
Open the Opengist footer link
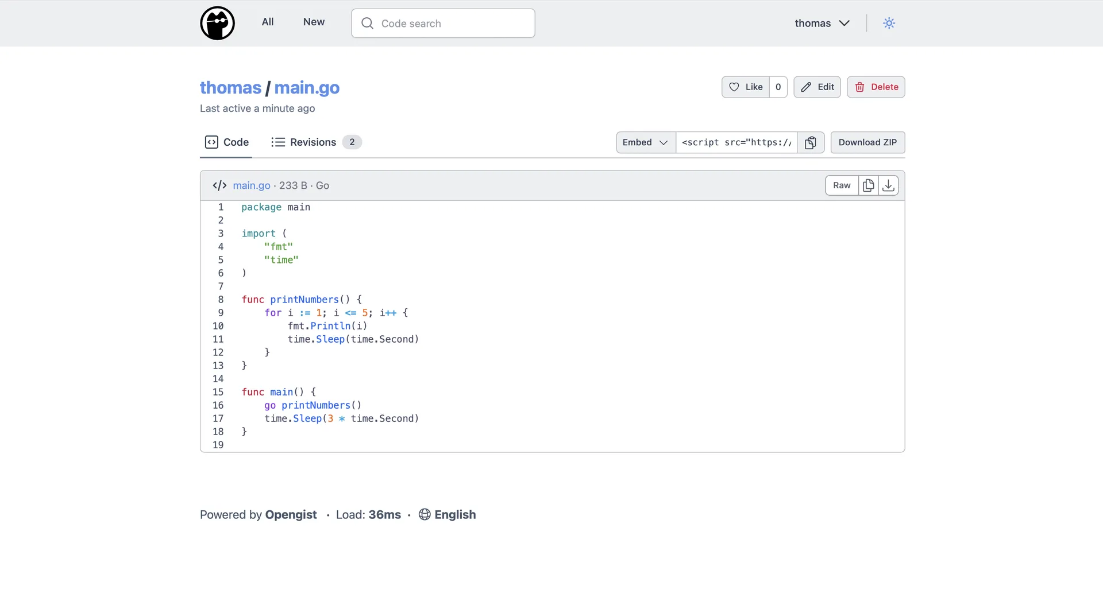291,514
